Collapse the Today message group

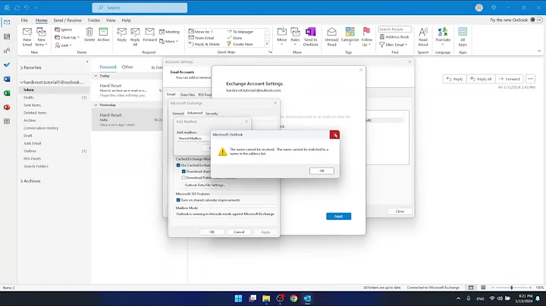point(96,76)
